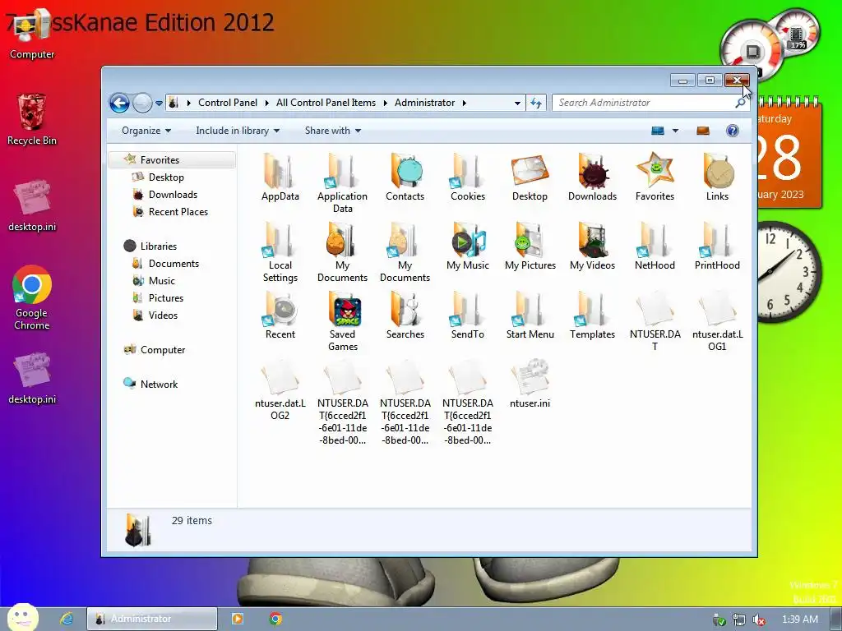Toggle the preview pane button
The height and width of the screenshot is (631, 842).
(702, 131)
